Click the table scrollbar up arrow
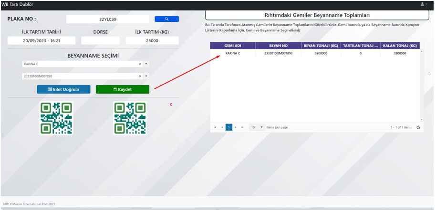 point(422,51)
